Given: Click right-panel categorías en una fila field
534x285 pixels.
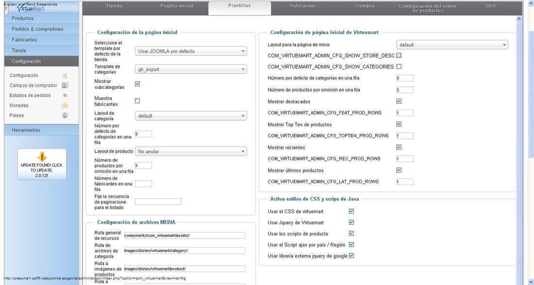Looking at the screenshot, I should coord(404,78).
